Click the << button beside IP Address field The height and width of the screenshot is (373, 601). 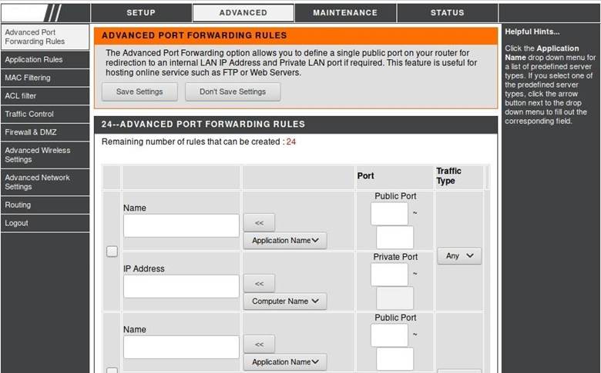click(x=259, y=284)
